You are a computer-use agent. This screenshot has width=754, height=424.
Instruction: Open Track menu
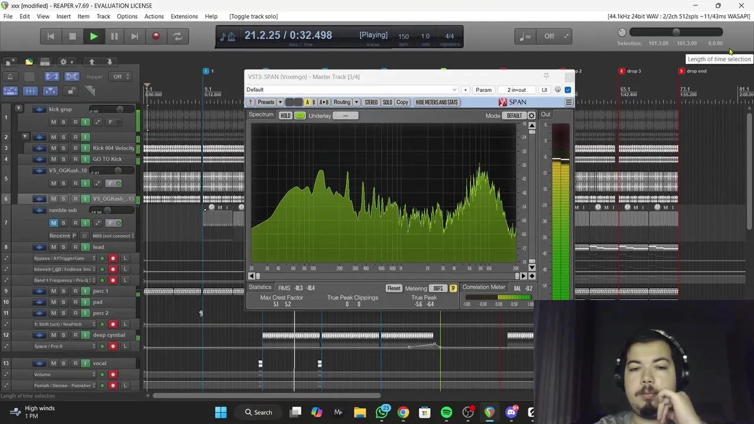pyautogui.click(x=103, y=16)
